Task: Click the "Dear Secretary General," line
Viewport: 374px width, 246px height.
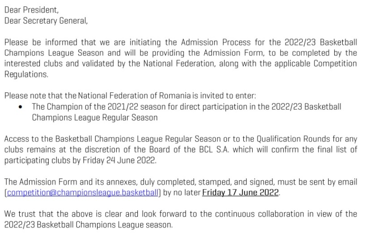Action: [46, 20]
